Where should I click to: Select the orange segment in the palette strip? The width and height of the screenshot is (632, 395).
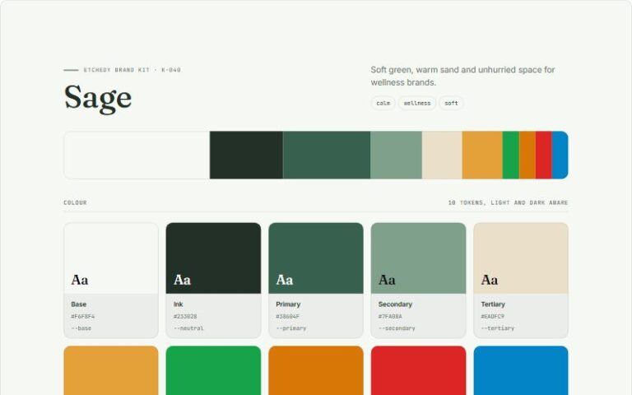coord(527,155)
